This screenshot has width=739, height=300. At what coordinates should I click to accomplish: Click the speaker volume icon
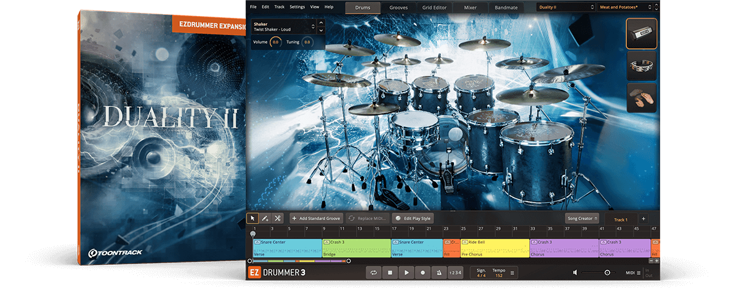coord(575,272)
